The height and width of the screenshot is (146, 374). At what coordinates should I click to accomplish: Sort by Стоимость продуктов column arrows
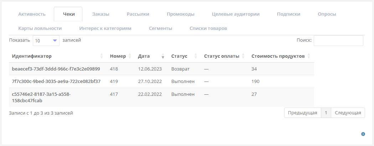point(309,56)
